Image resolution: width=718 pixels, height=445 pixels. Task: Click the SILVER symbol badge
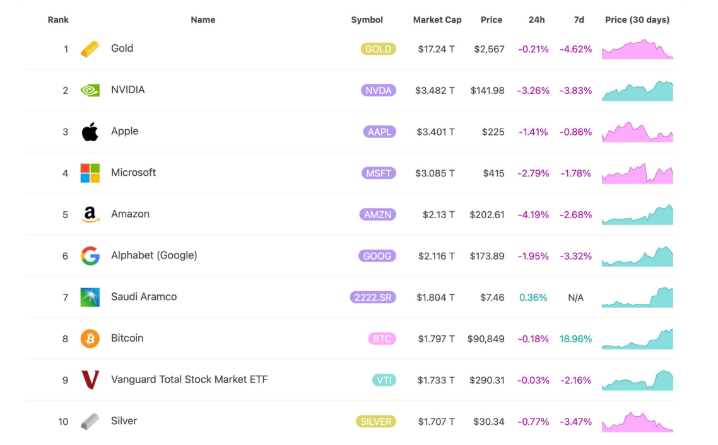[376, 422]
